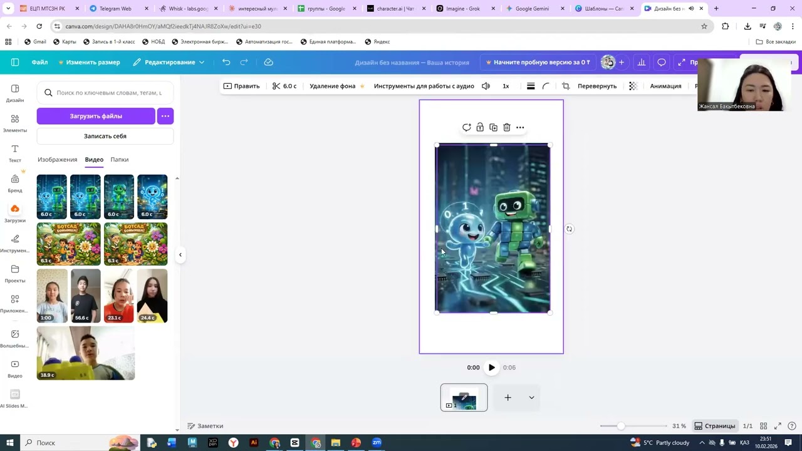Expand the Редактирование mode dropdown

point(169,62)
